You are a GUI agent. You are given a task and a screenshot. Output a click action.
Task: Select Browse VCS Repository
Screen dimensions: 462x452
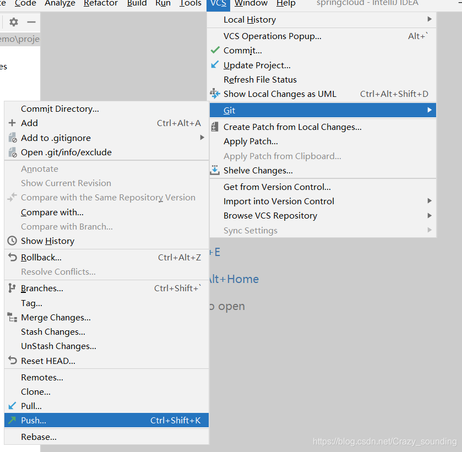[x=322, y=216]
